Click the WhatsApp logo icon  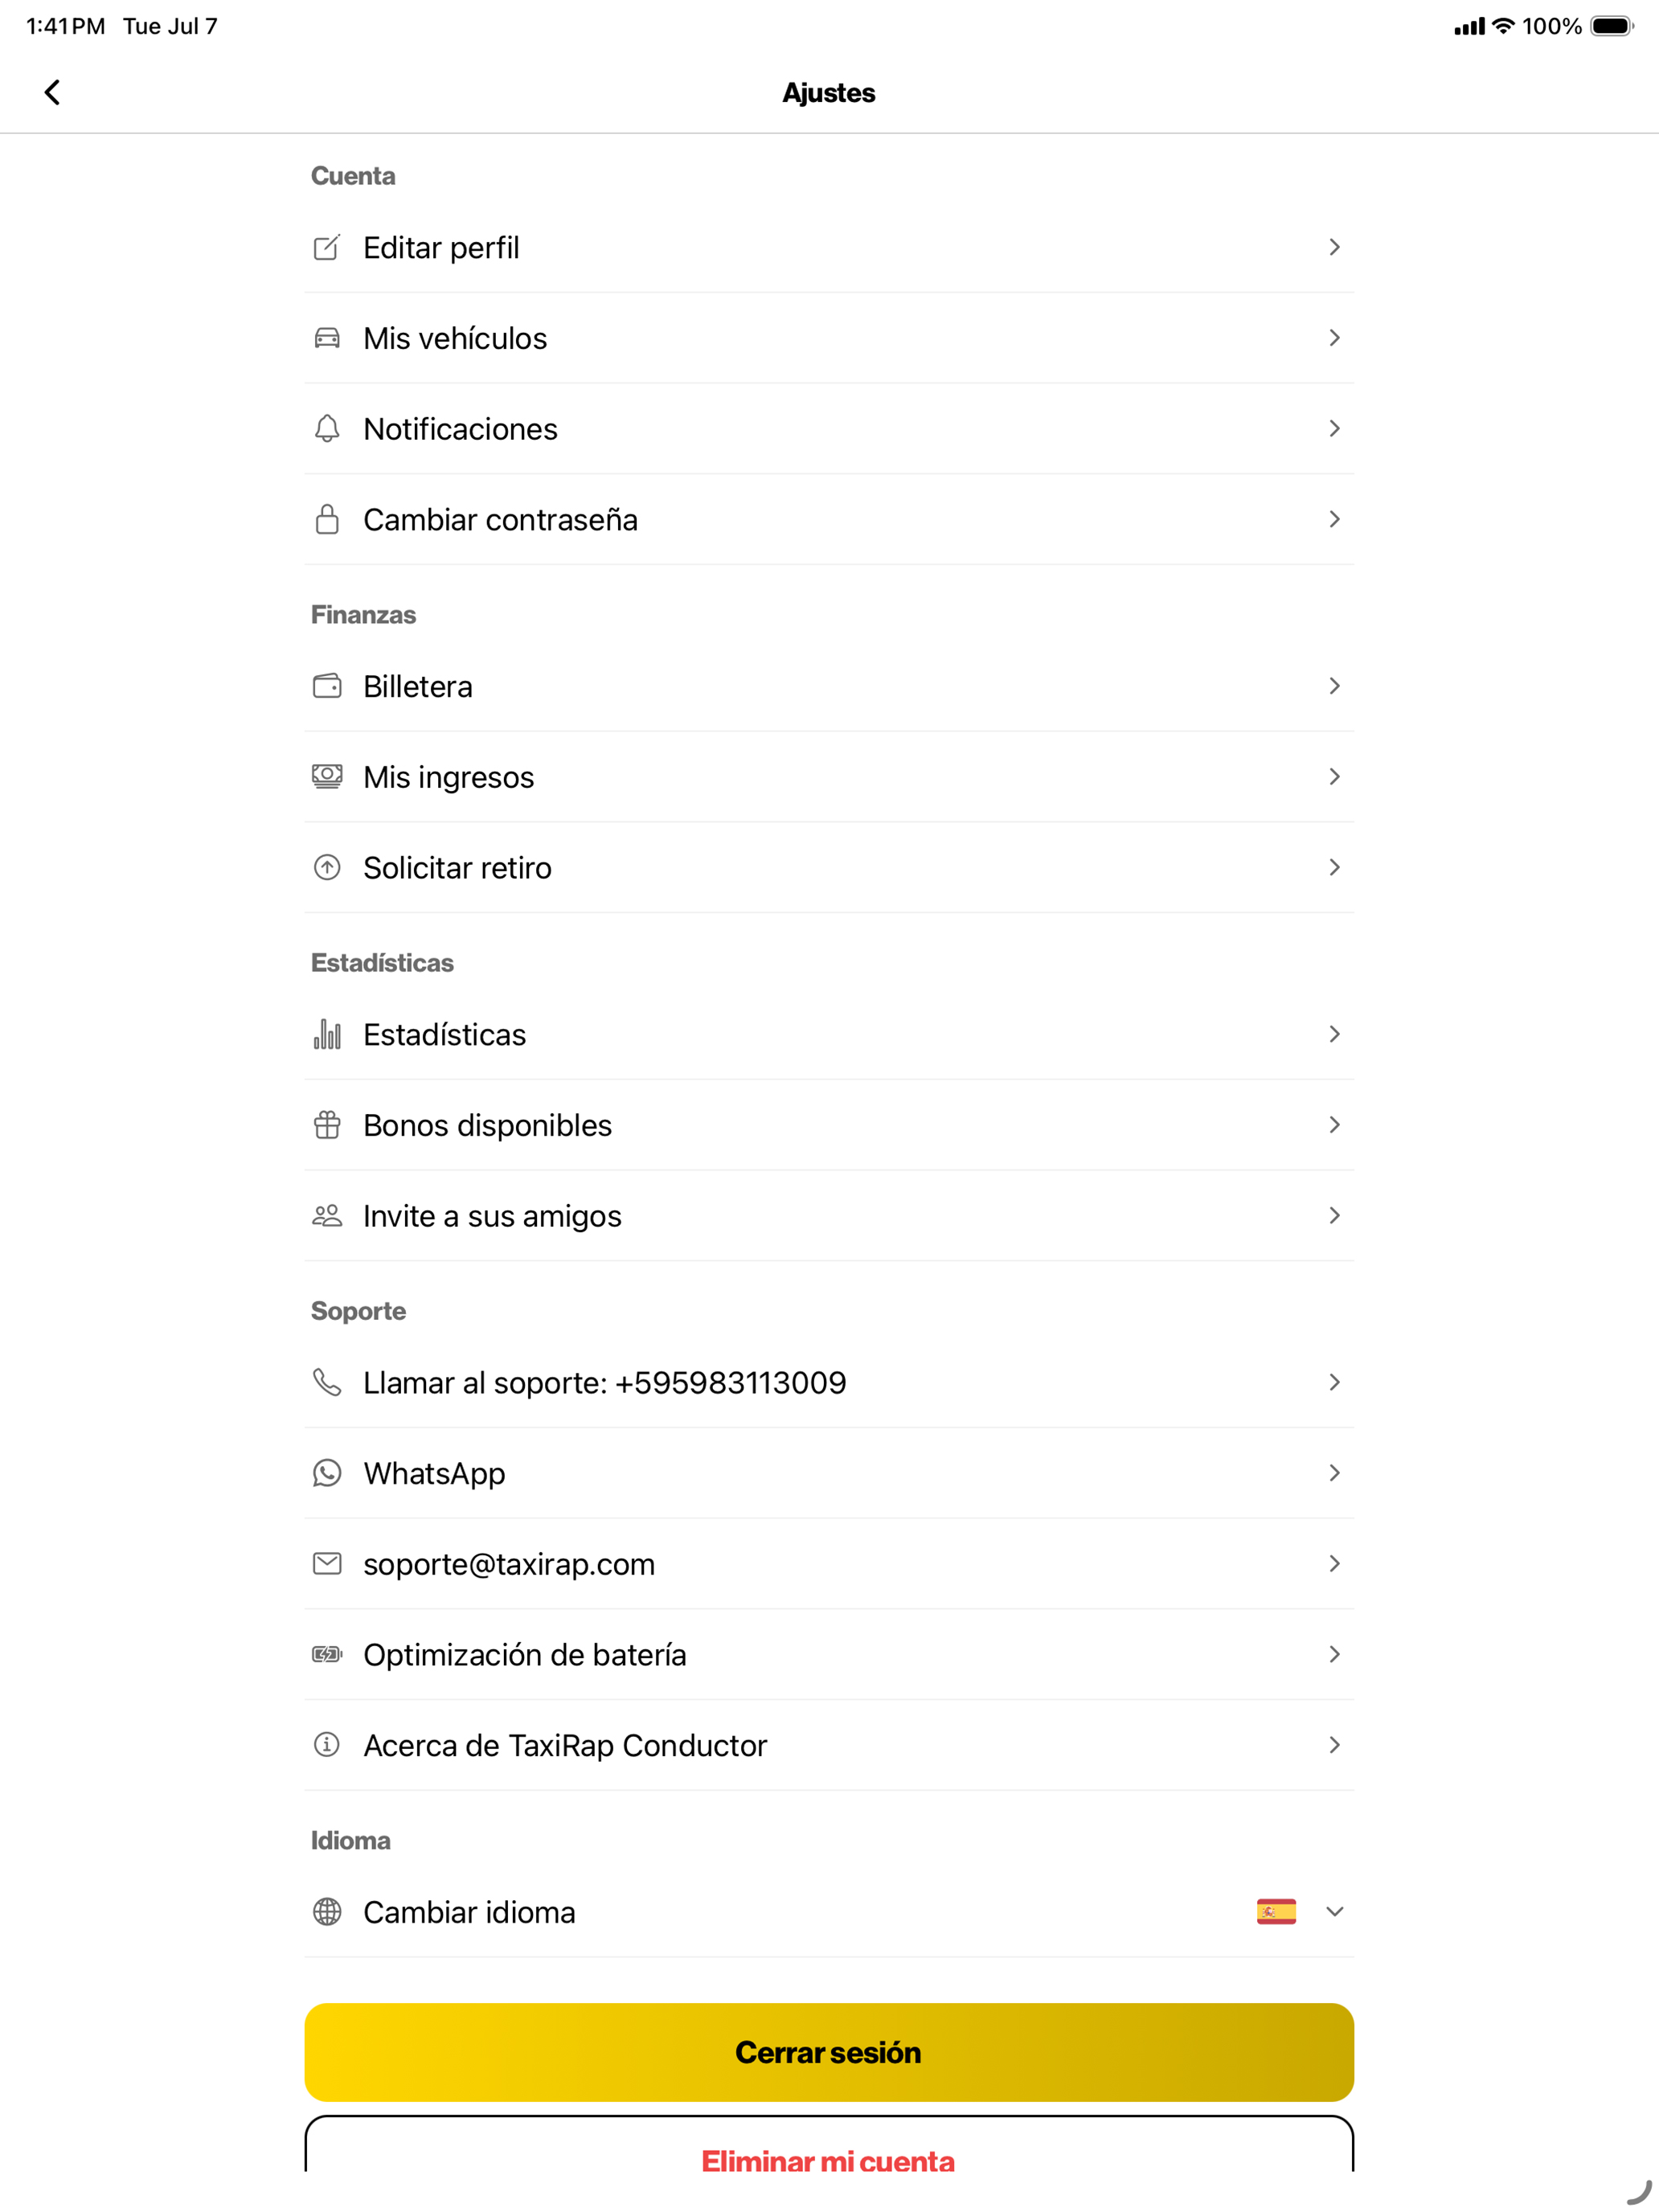pos(327,1473)
